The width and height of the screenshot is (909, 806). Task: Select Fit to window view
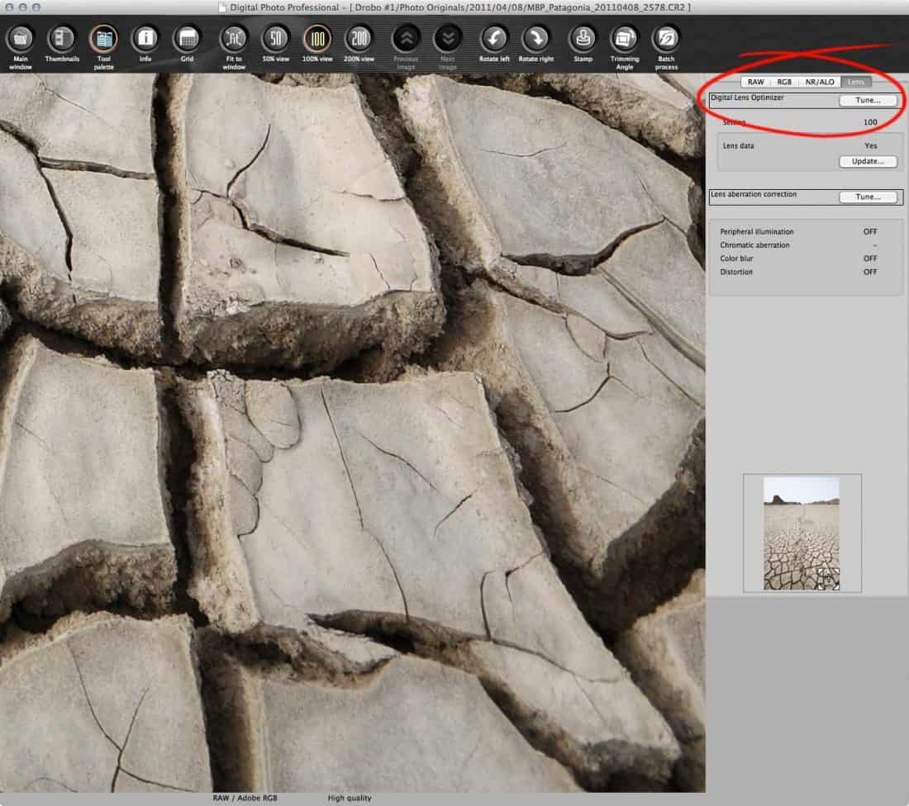pyautogui.click(x=234, y=39)
